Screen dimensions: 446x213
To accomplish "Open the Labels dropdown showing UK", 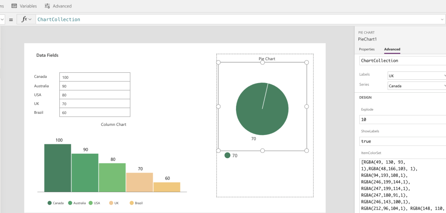I will (417, 76).
